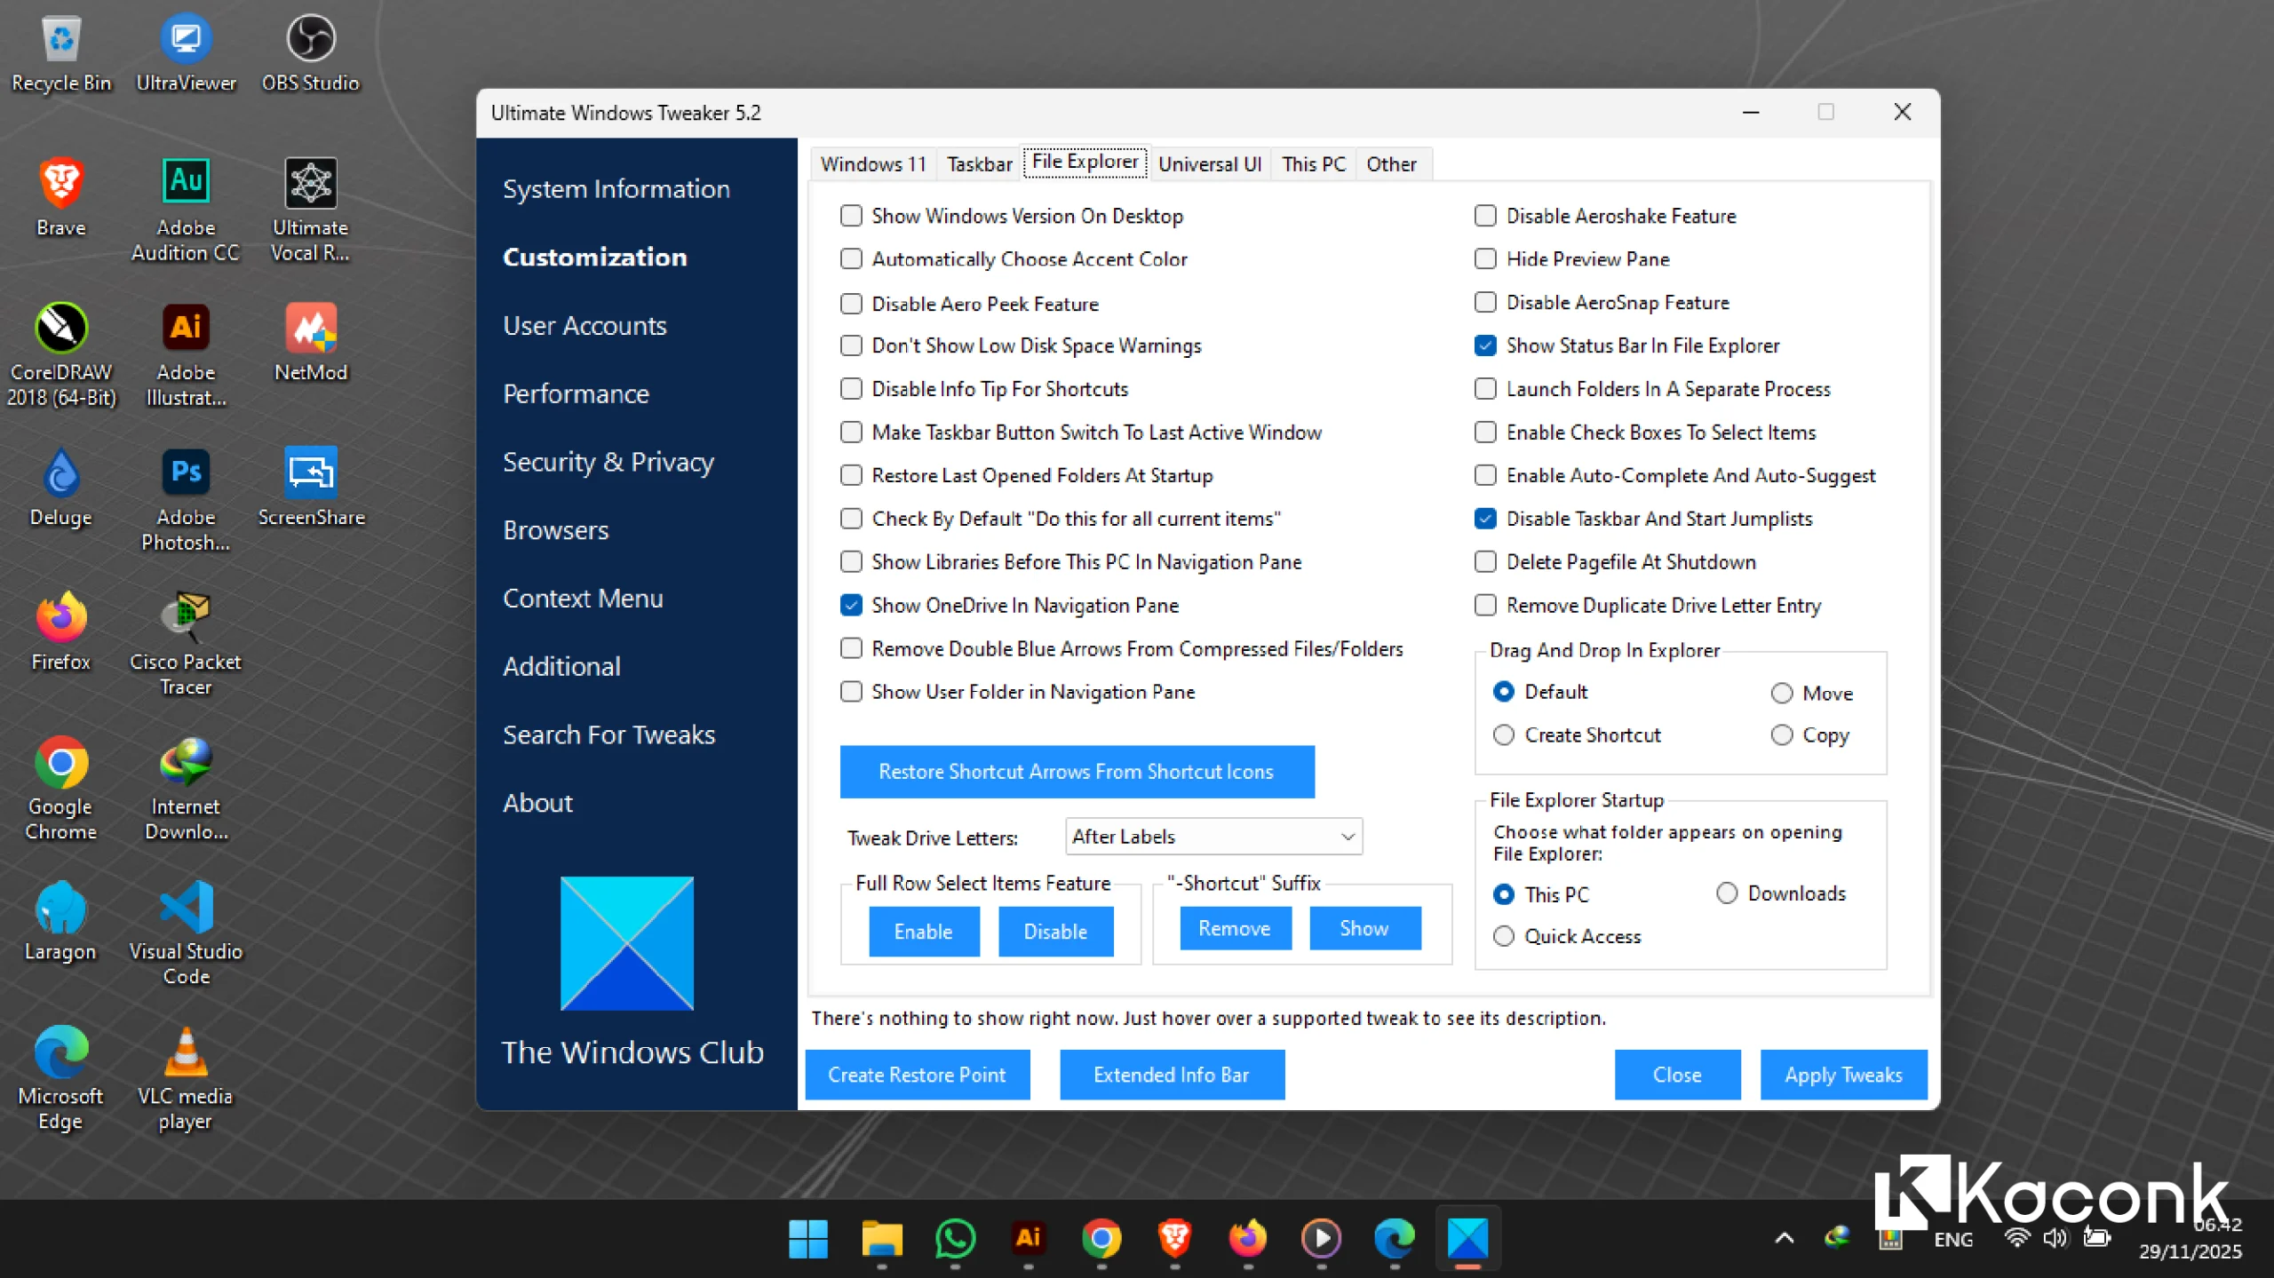Image resolution: width=2274 pixels, height=1278 pixels.
Task: Uncheck Show OneDrive In Navigation Pane
Action: point(851,605)
